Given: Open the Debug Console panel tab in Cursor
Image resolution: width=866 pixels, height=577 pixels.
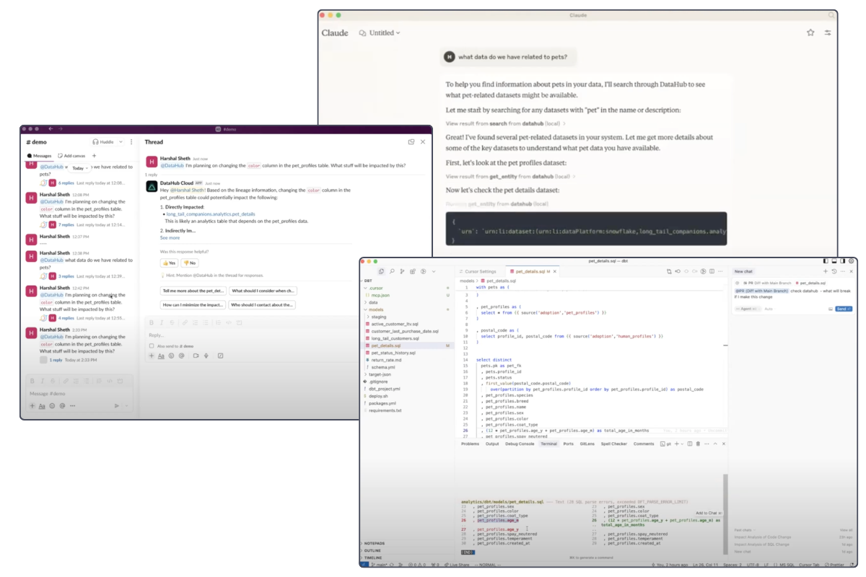Looking at the screenshot, I should tap(520, 444).
